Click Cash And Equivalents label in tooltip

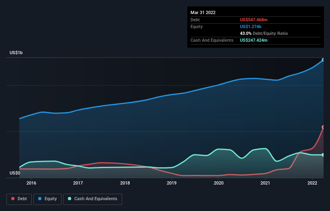coord(212,40)
